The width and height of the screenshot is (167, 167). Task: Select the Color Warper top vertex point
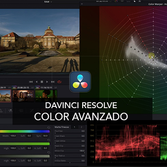tap(153, 9)
